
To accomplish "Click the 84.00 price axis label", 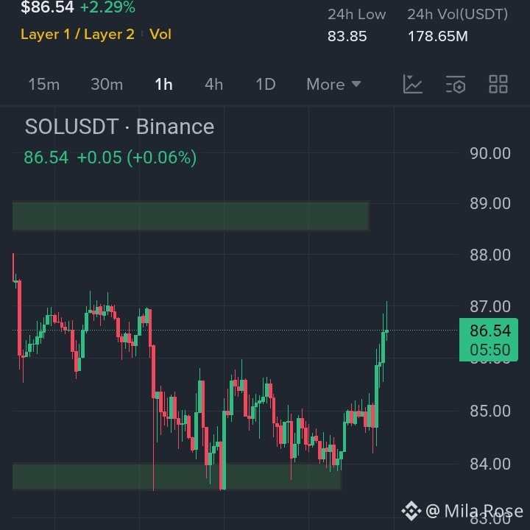I will tap(490, 464).
